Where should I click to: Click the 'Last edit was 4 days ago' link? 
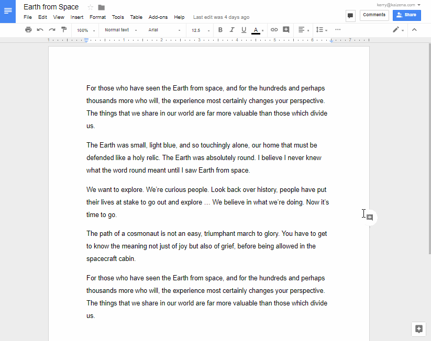222,17
